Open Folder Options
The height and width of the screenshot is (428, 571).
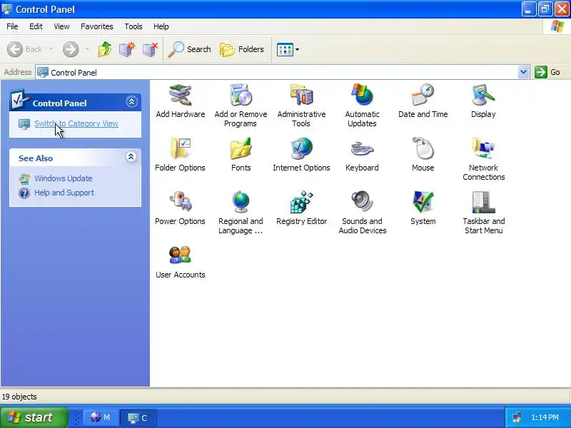(180, 155)
